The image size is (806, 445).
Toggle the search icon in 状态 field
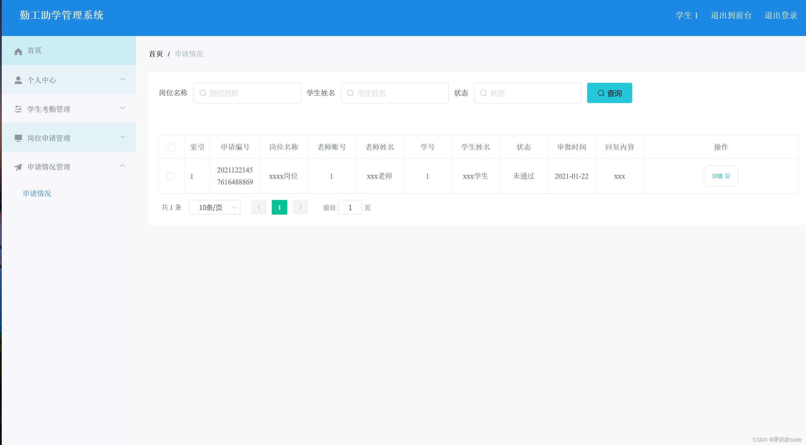pos(483,93)
